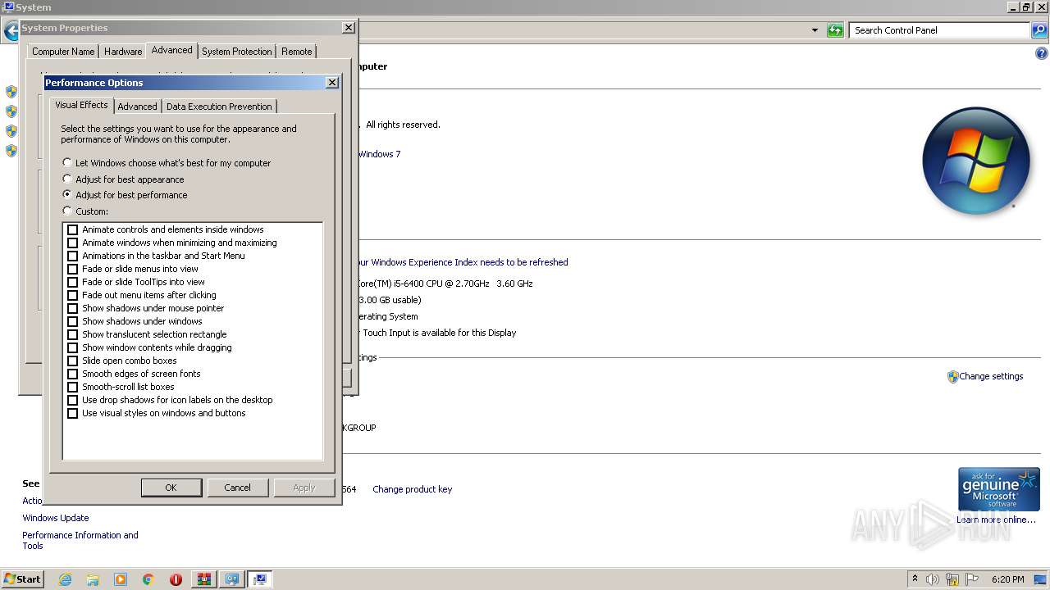Open the WinRAR taskbar icon

tap(203, 579)
